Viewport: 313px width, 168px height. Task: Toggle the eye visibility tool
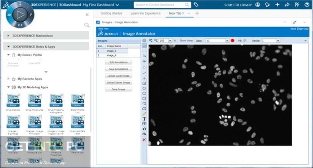[144, 62]
